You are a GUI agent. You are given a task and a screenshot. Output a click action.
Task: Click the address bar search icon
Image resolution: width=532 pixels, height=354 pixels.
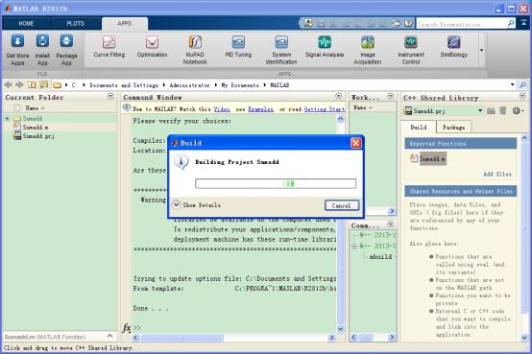point(522,84)
